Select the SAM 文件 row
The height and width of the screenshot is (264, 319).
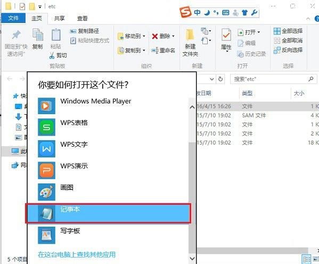258,115
